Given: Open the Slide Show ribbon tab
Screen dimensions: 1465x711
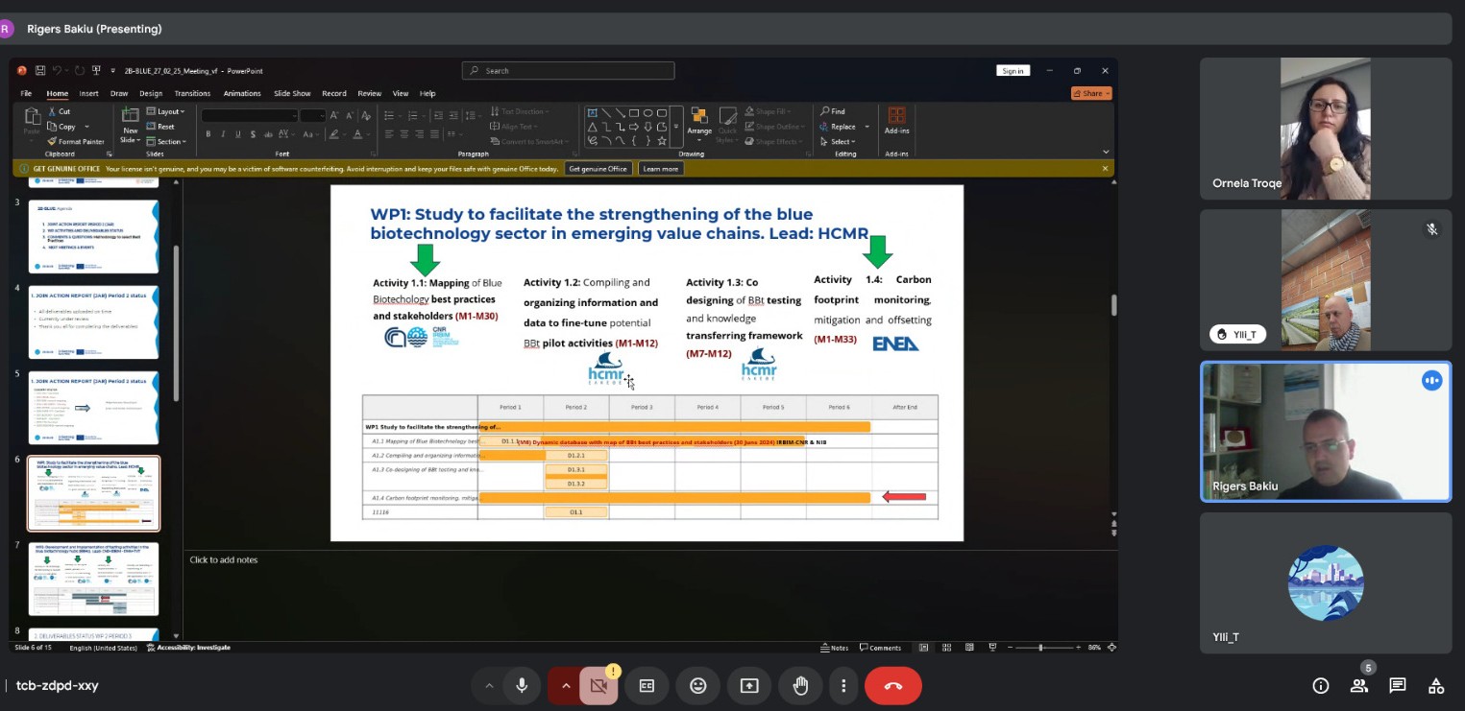Looking at the screenshot, I should (x=292, y=93).
